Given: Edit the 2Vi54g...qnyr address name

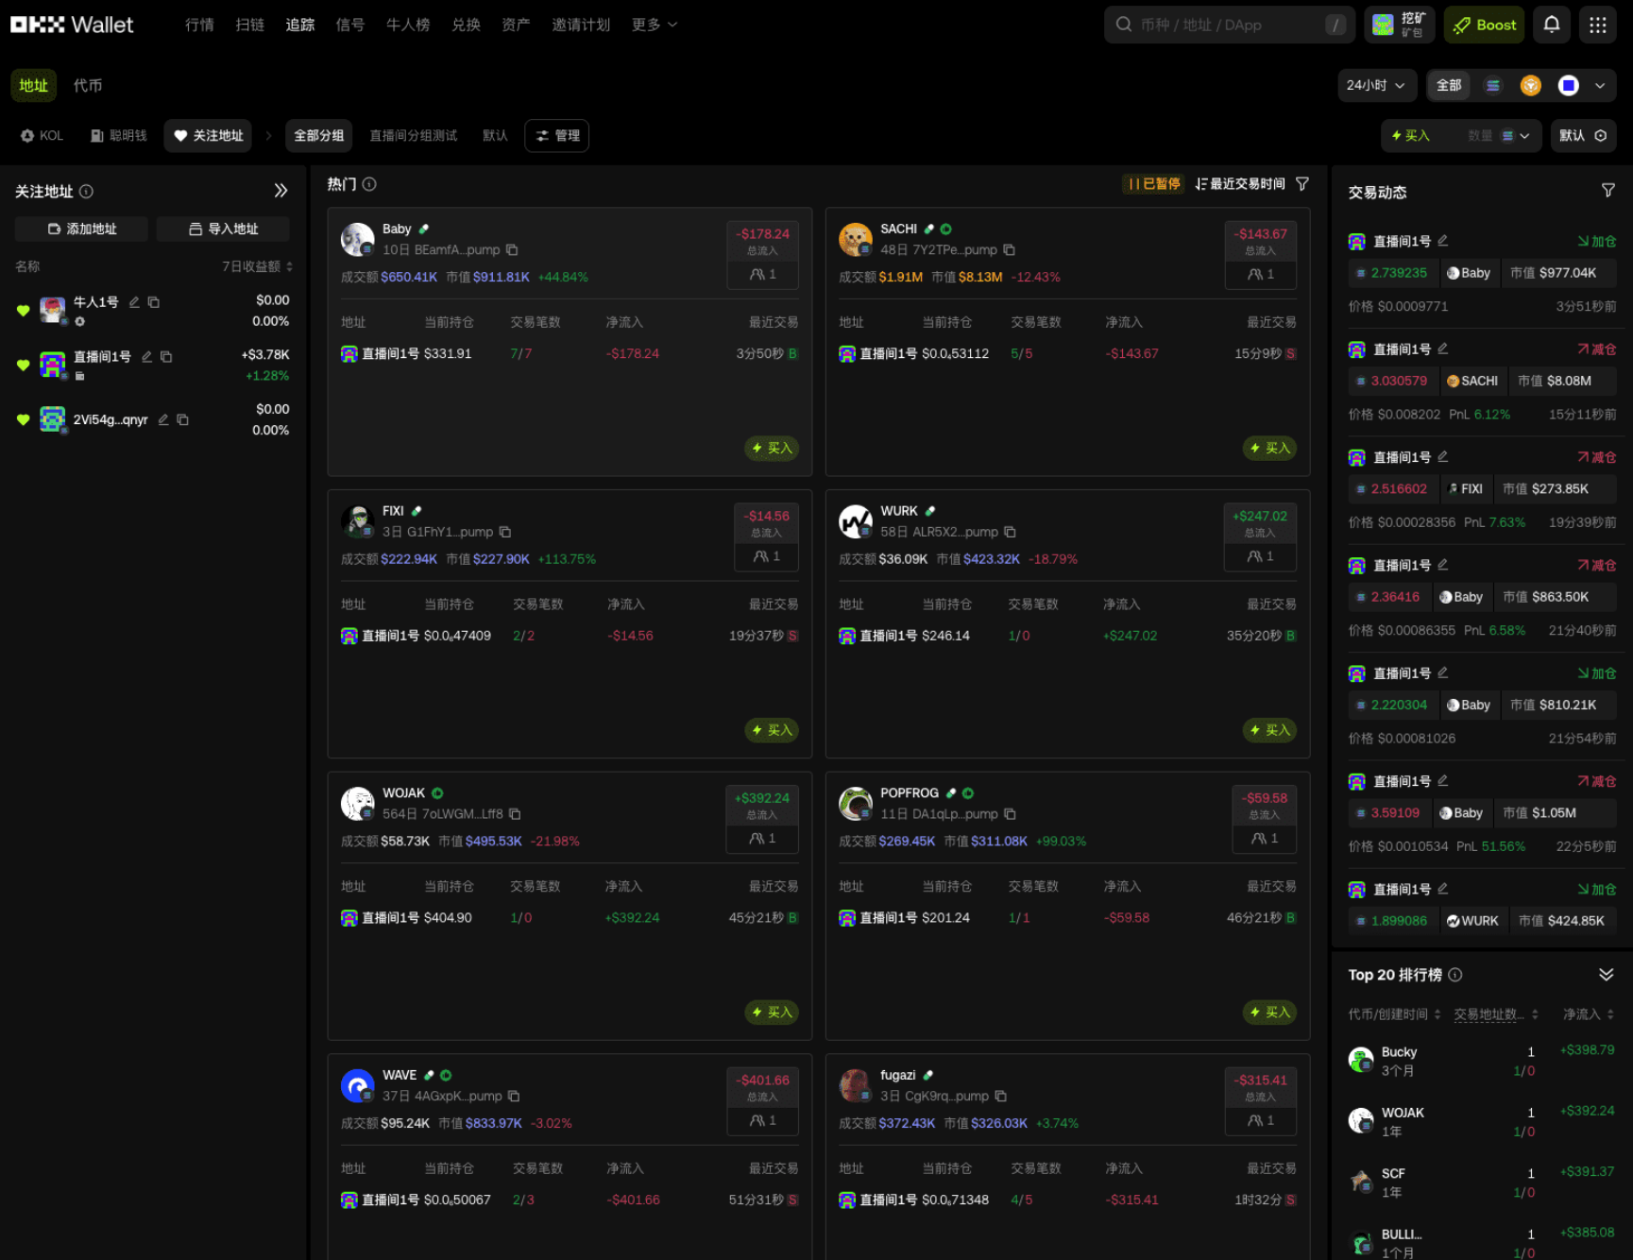Looking at the screenshot, I should pos(163,419).
